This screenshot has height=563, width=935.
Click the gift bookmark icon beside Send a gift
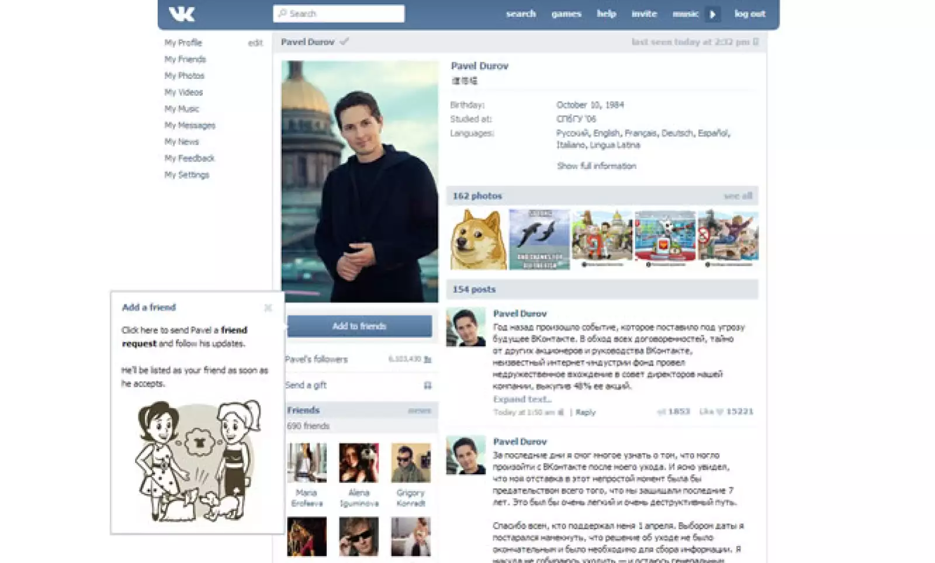[429, 385]
